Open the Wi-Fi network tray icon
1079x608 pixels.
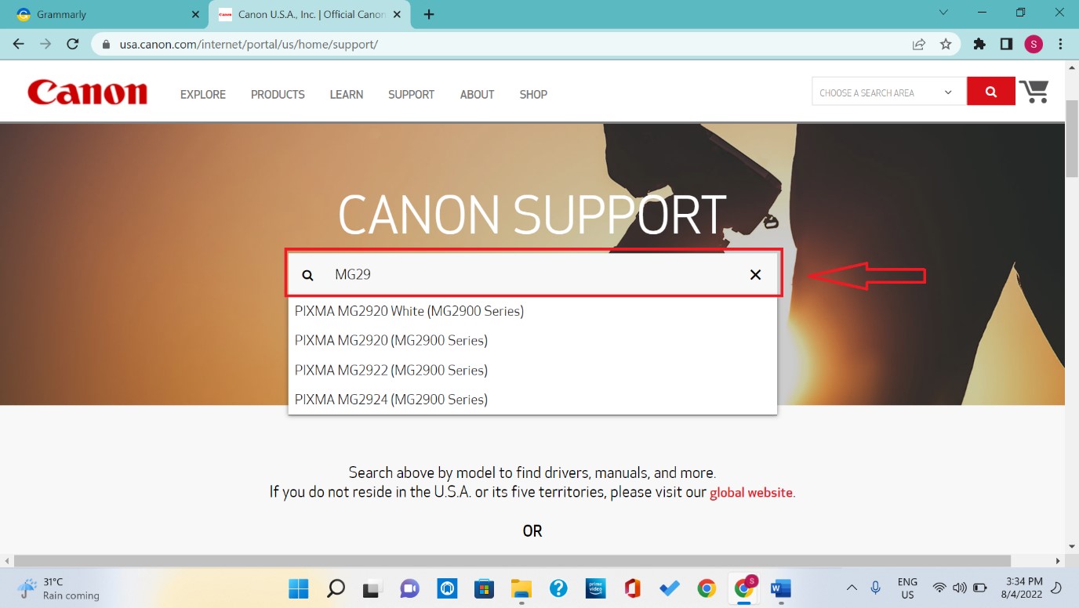(x=939, y=588)
